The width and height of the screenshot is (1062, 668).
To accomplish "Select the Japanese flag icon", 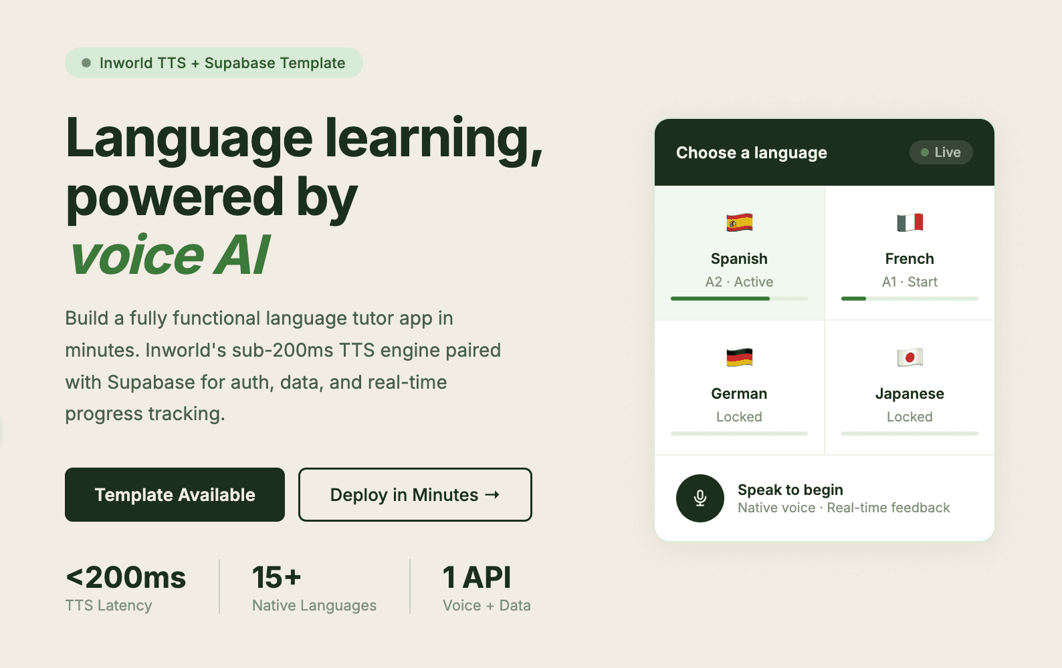I will tap(910, 357).
